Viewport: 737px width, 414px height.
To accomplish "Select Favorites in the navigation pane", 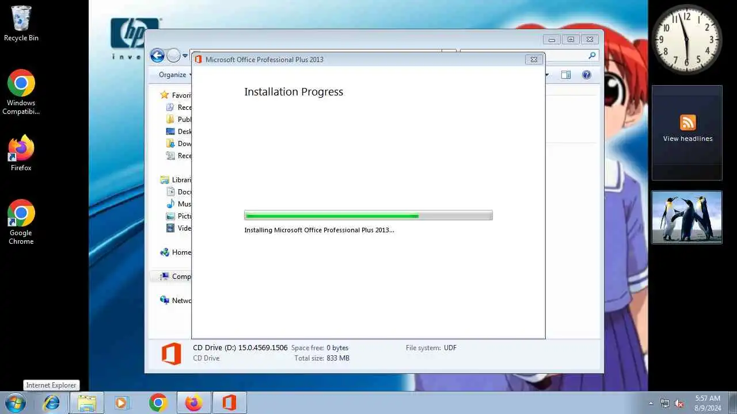I will 176,95.
